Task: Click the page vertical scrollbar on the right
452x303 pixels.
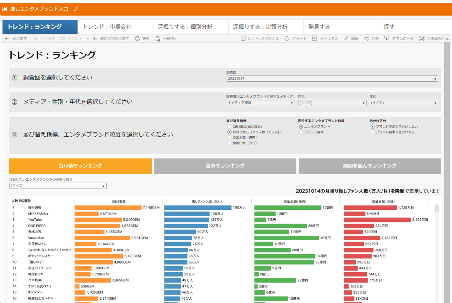Action: [447, 172]
